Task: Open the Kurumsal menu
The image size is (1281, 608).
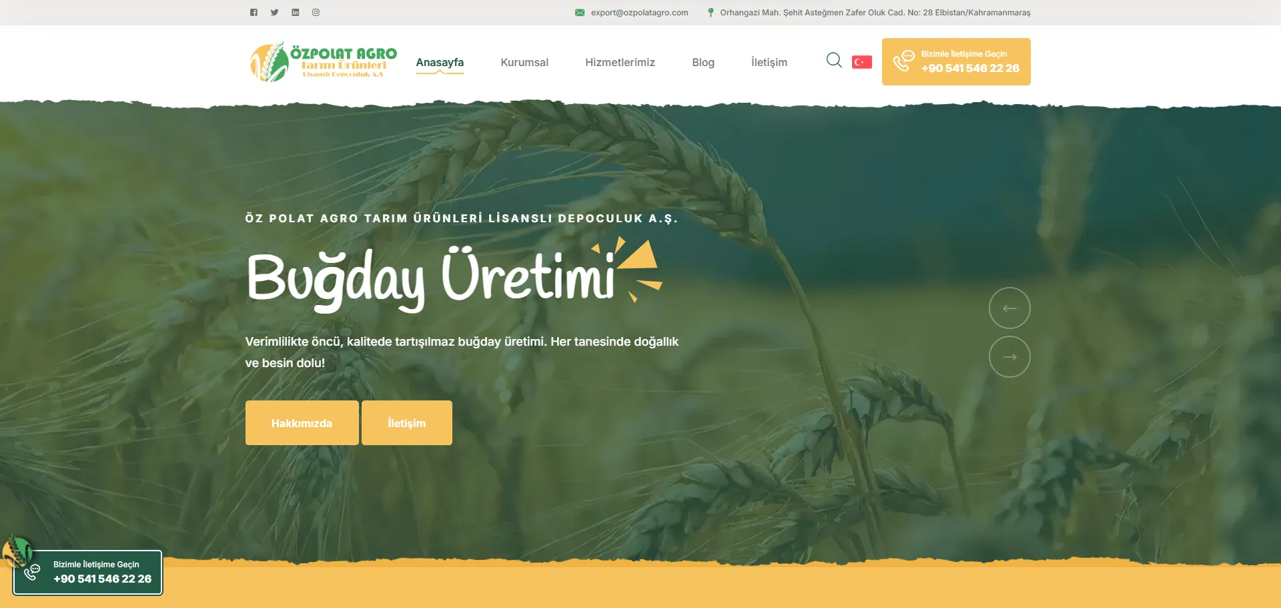Action: click(524, 62)
